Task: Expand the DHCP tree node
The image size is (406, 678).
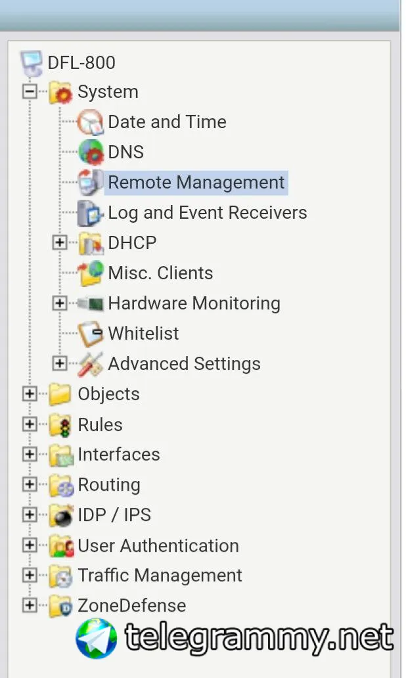Action: [x=60, y=242]
